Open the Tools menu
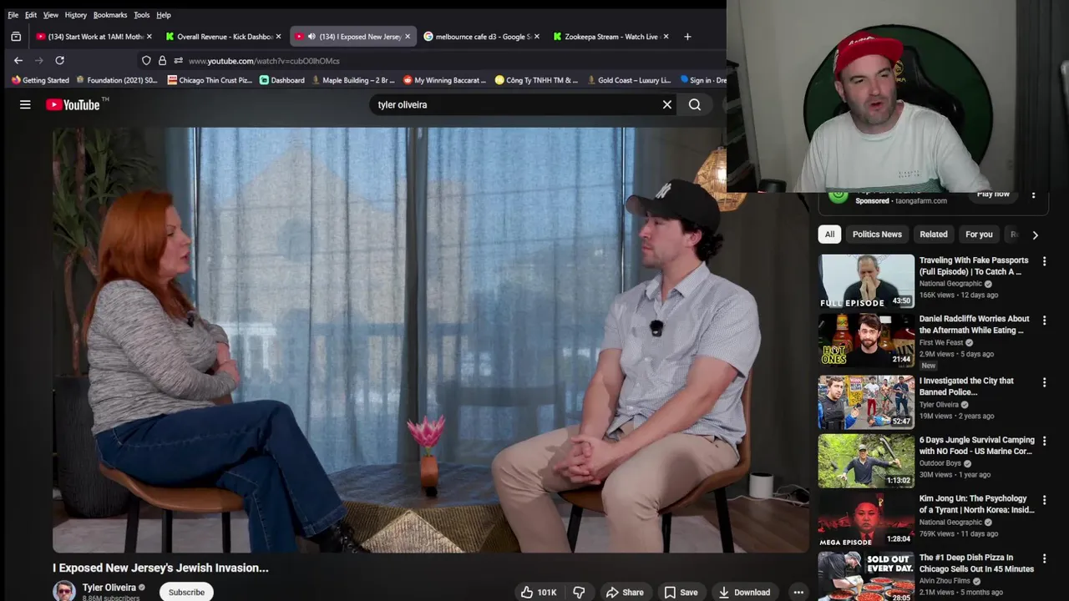Viewport: 1069px width, 601px height. coord(142,15)
